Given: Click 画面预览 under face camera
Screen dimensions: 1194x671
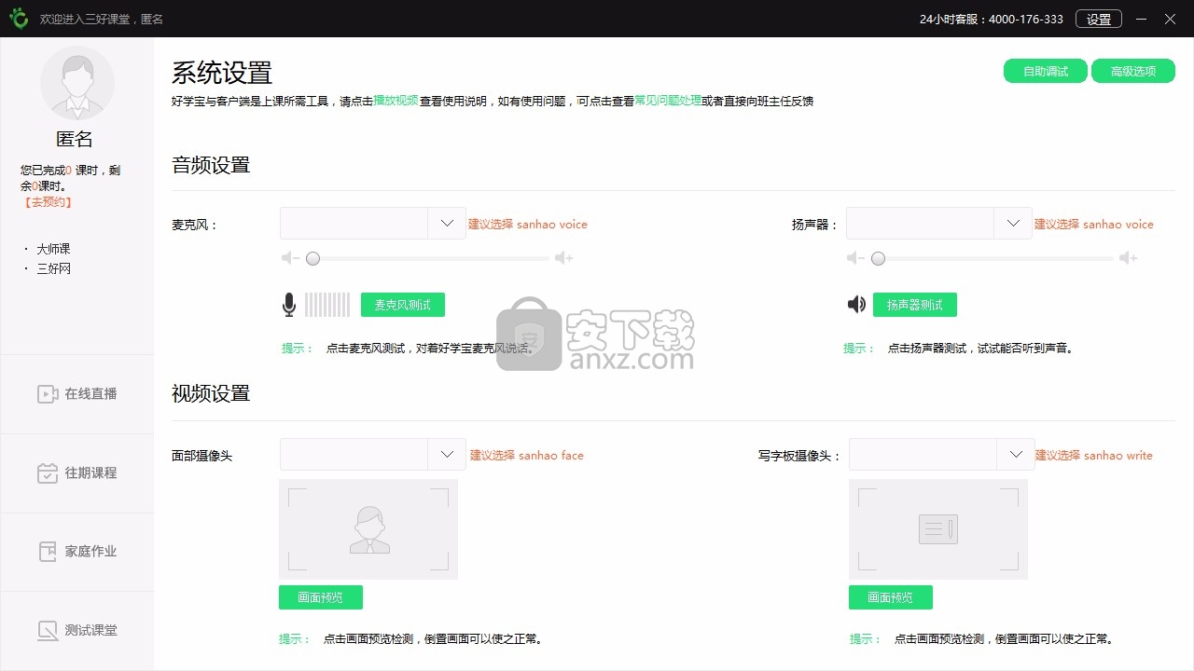Looking at the screenshot, I should pyautogui.click(x=321, y=597).
